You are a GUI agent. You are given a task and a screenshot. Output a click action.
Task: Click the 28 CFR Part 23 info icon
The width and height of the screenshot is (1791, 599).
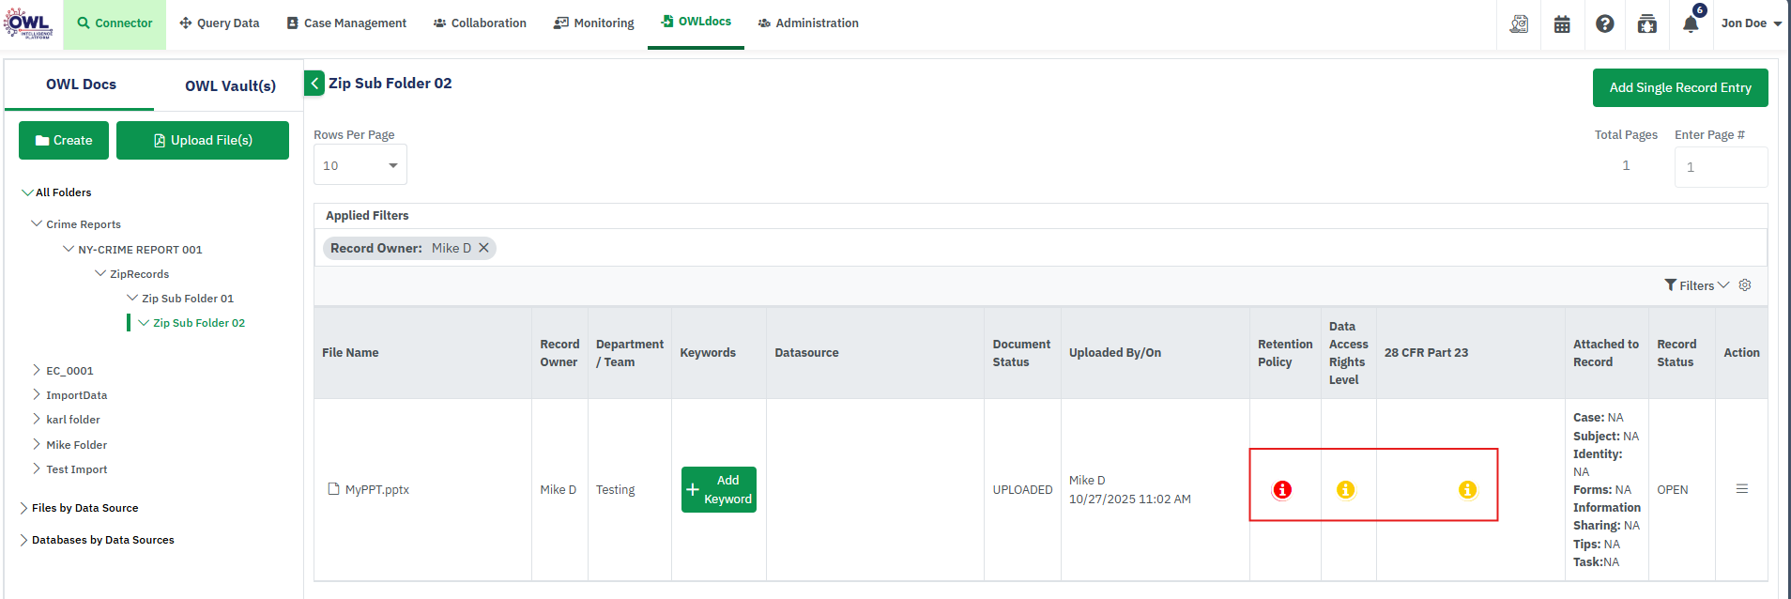click(1467, 489)
